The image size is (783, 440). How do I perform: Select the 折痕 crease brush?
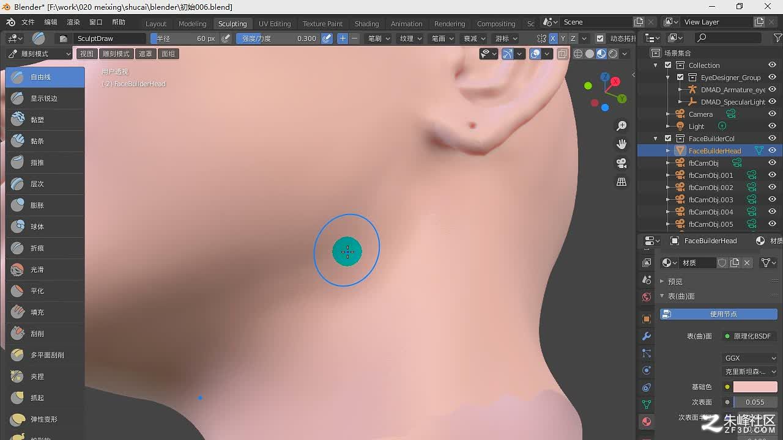pos(45,248)
